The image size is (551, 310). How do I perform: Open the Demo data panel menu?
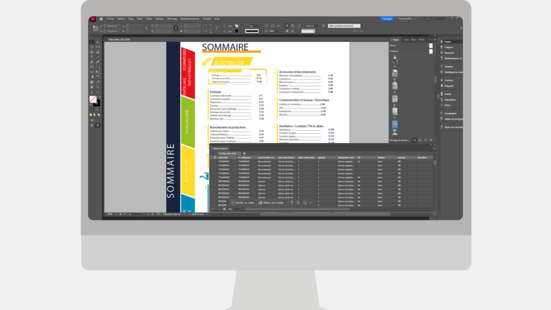[x=434, y=149]
